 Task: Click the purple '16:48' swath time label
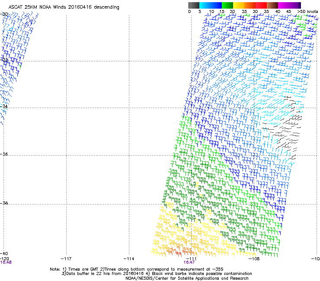pyautogui.click(x=6, y=262)
